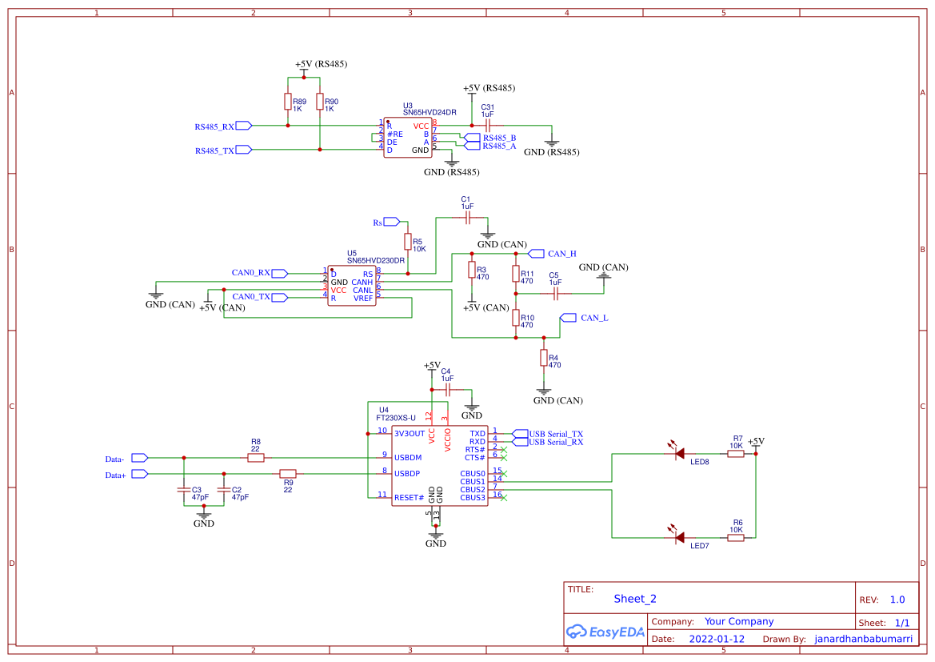The width and height of the screenshot is (935, 662).
Task: Click the no-connect cross on CTS# pin
Action: pyautogui.click(x=504, y=457)
